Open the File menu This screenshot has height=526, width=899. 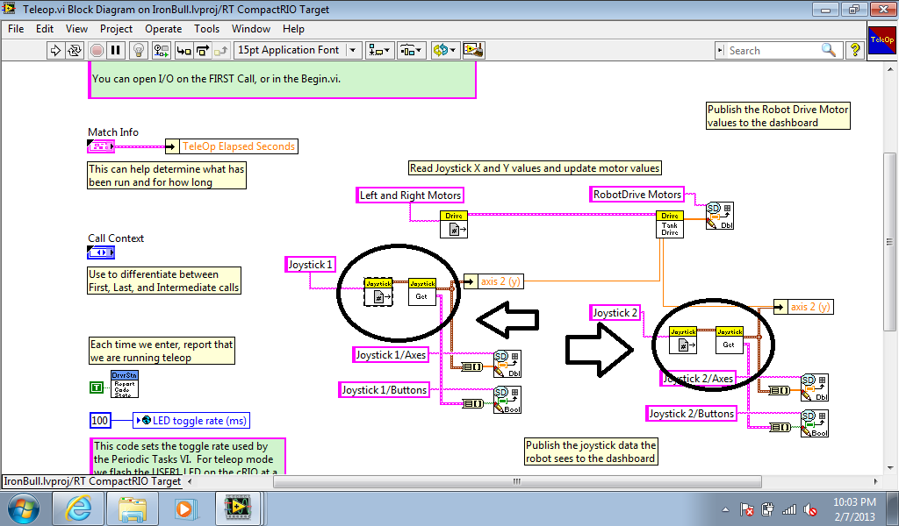coord(16,29)
